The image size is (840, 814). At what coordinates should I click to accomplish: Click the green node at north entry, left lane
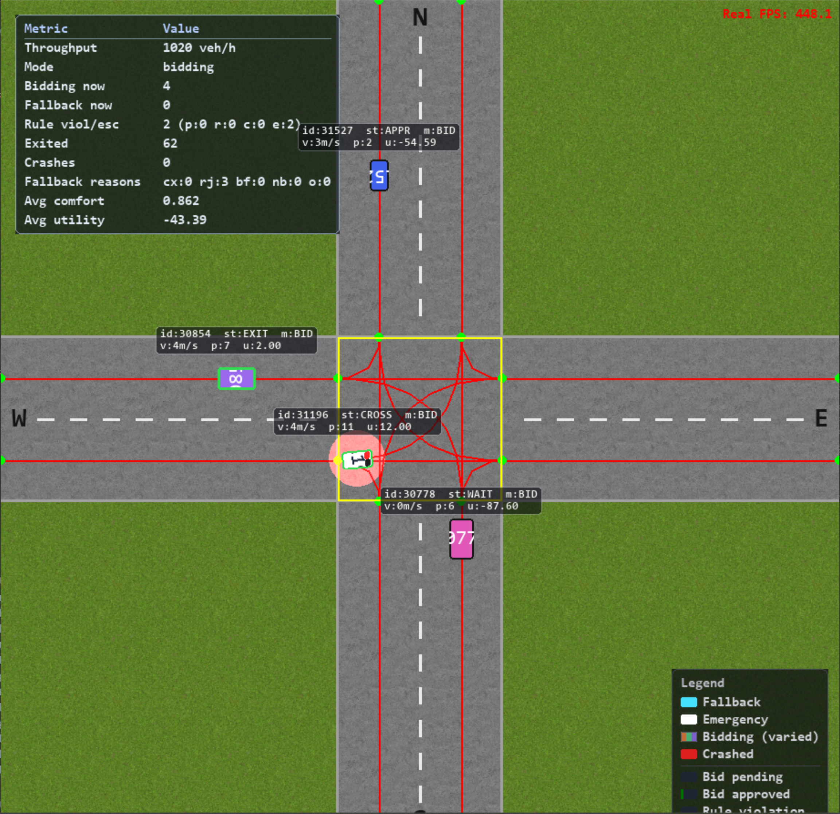(379, 337)
